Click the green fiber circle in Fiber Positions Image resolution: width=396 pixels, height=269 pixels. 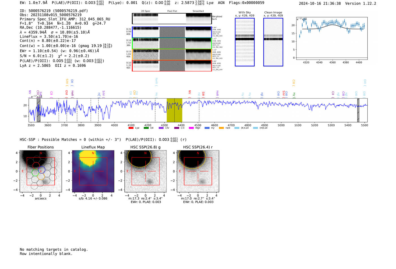pyautogui.click(x=35, y=172)
